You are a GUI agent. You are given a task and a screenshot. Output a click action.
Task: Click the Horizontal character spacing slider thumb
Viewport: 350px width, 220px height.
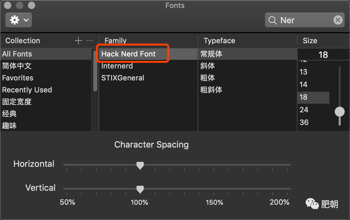pos(140,165)
